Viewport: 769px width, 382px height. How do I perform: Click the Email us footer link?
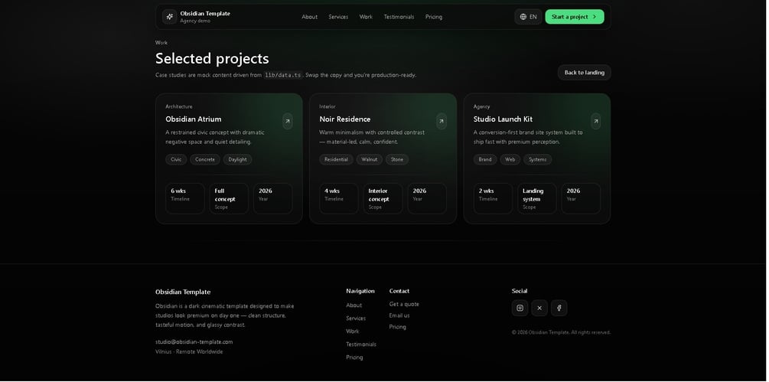click(x=399, y=315)
